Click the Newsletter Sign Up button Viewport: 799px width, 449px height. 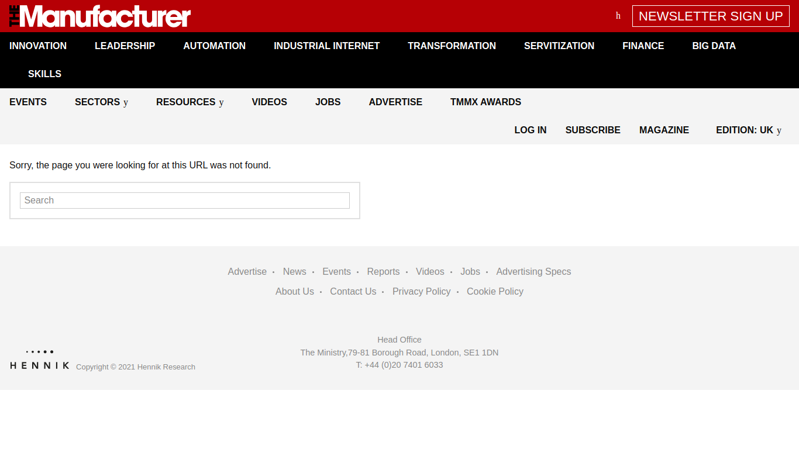tap(711, 16)
